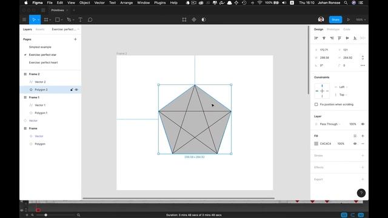Open the help question mark button
388x218 pixels.
[361, 193]
